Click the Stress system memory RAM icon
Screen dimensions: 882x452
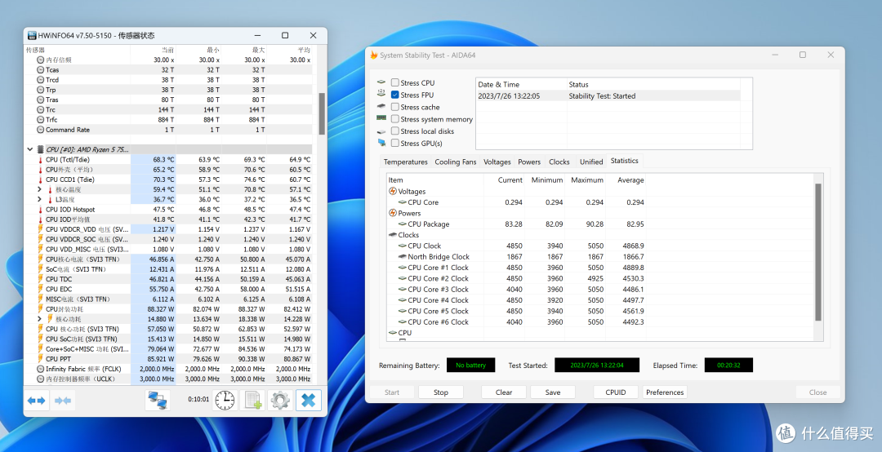(381, 118)
